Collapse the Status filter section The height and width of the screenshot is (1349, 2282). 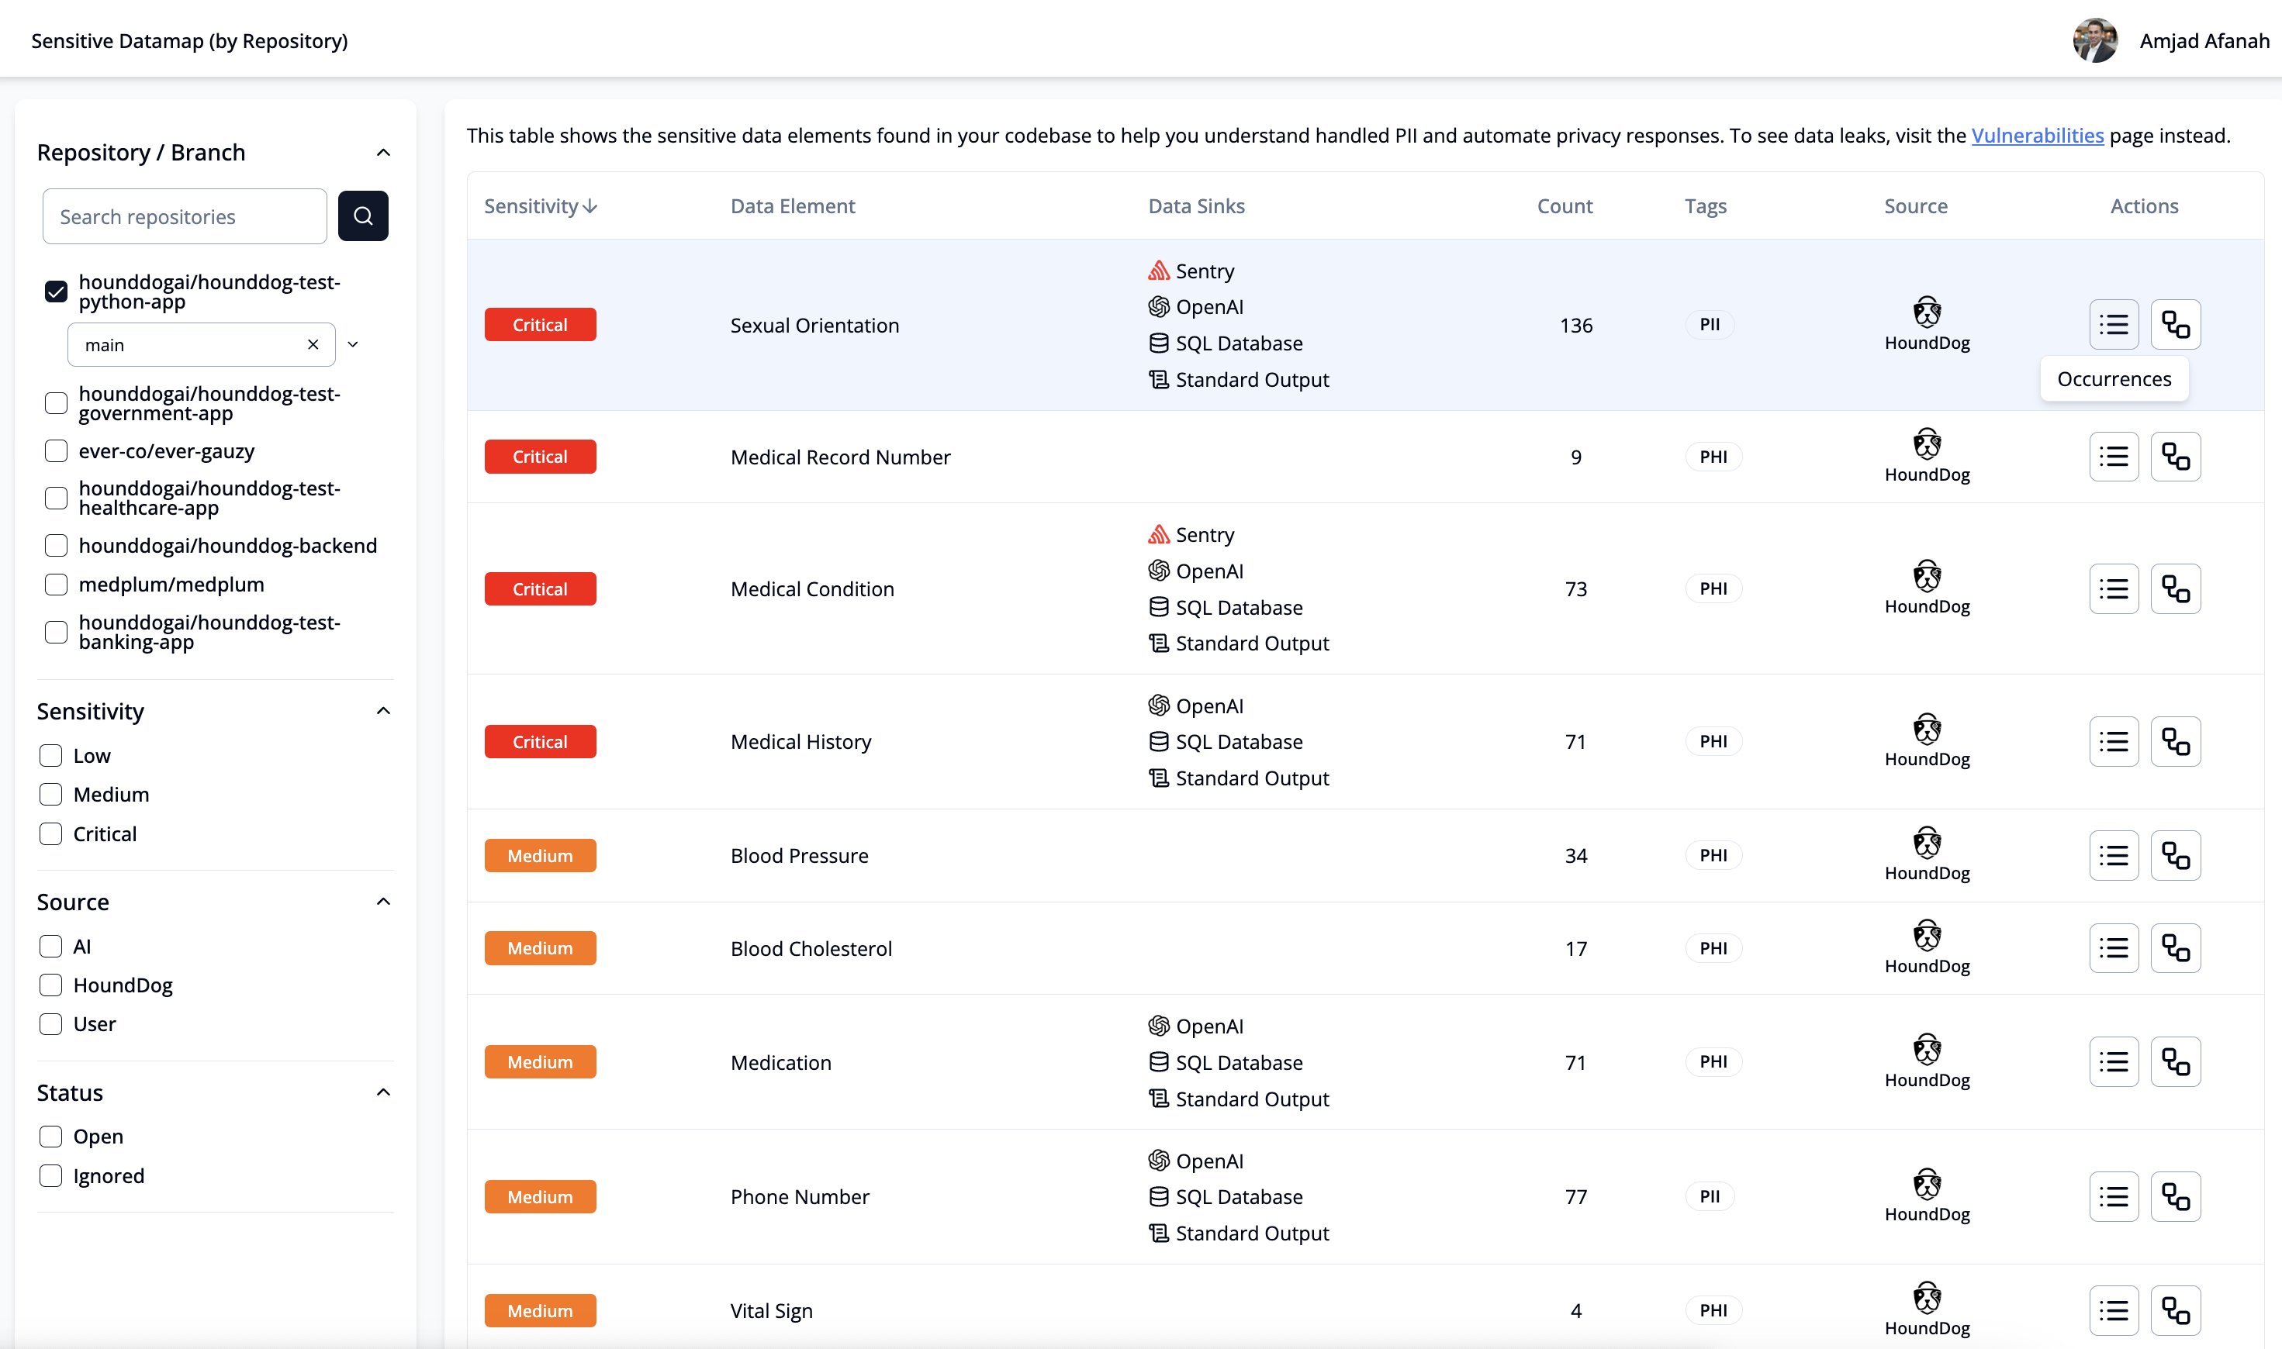[x=383, y=1092]
